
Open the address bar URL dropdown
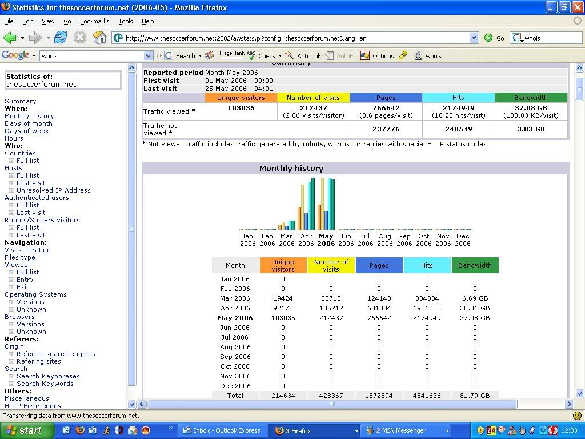[474, 38]
